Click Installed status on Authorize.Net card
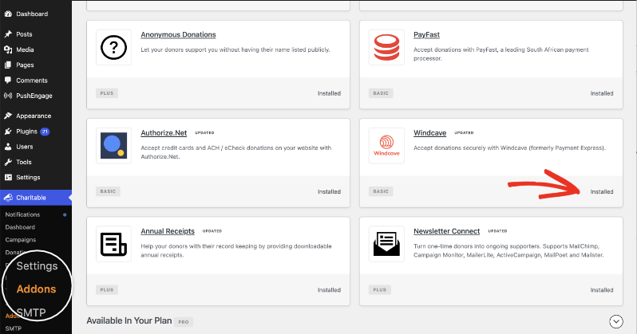The height and width of the screenshot is (334, 637). tap(329, 191)
